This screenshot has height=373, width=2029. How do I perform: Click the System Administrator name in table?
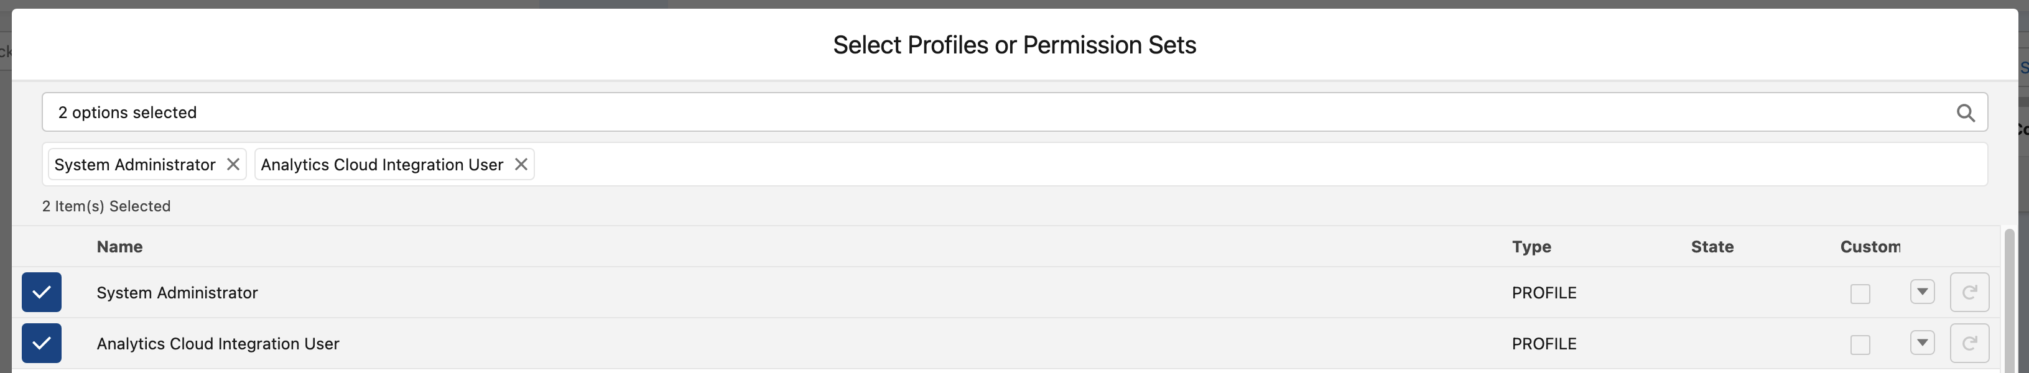pyautogui.click(x=177, y=293)
